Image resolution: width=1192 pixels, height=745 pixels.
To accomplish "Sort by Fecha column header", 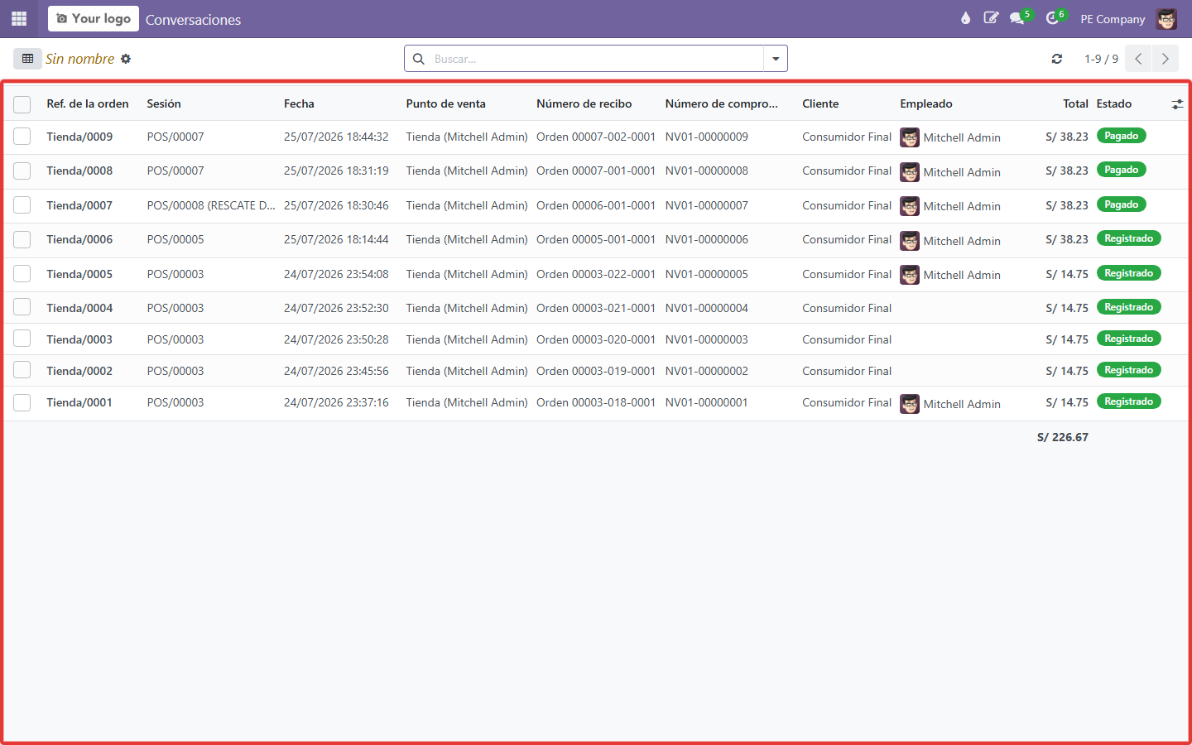I will (299, 103).
